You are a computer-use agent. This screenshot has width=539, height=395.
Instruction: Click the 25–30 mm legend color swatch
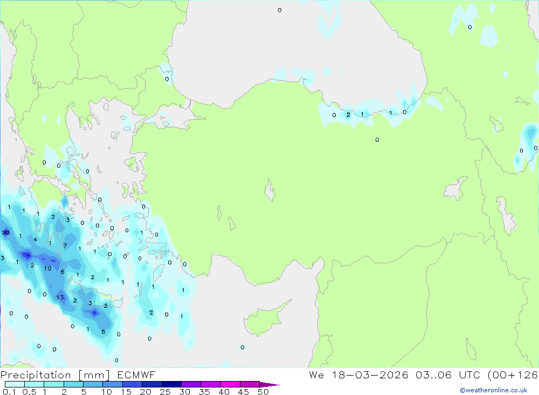click(x=171, y=384)
